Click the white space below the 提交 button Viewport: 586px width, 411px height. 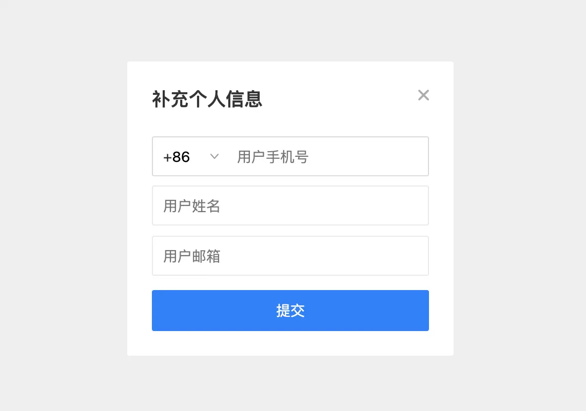tap(290, 343)
